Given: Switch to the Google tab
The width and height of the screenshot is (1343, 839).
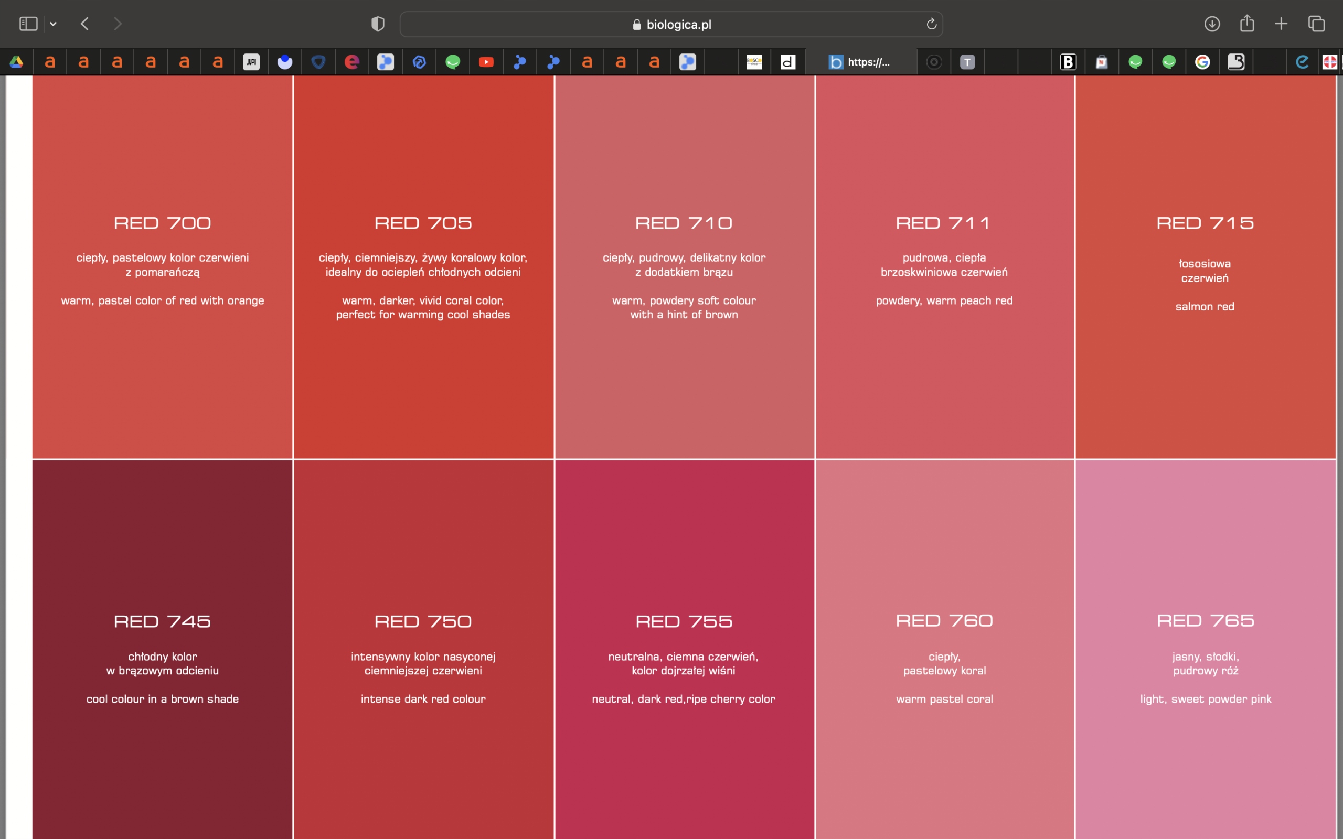Looking at the screenshot, I should (x=1202, y=61).
